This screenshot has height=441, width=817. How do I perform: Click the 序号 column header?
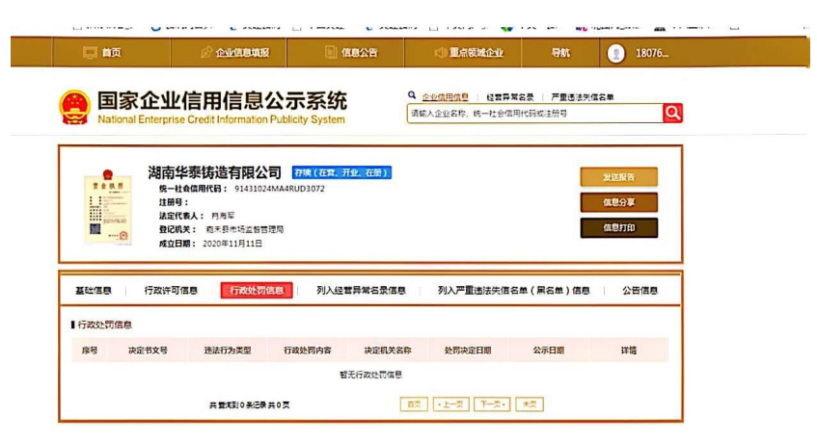pos(90,350)
